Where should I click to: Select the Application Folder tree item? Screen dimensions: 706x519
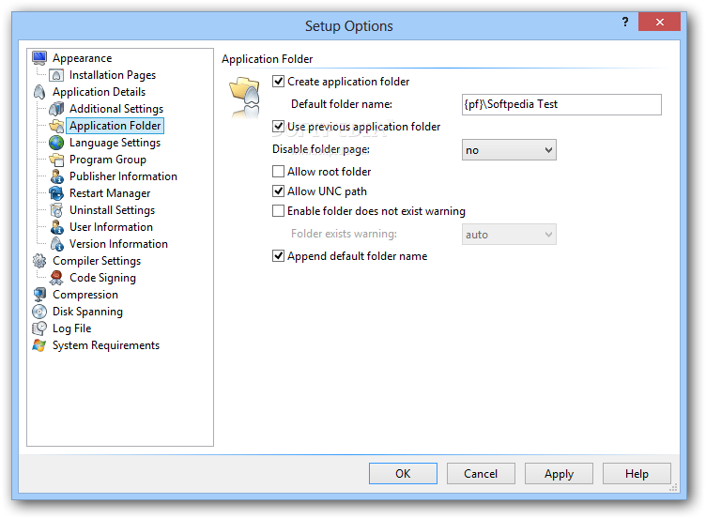click(115, 126)
